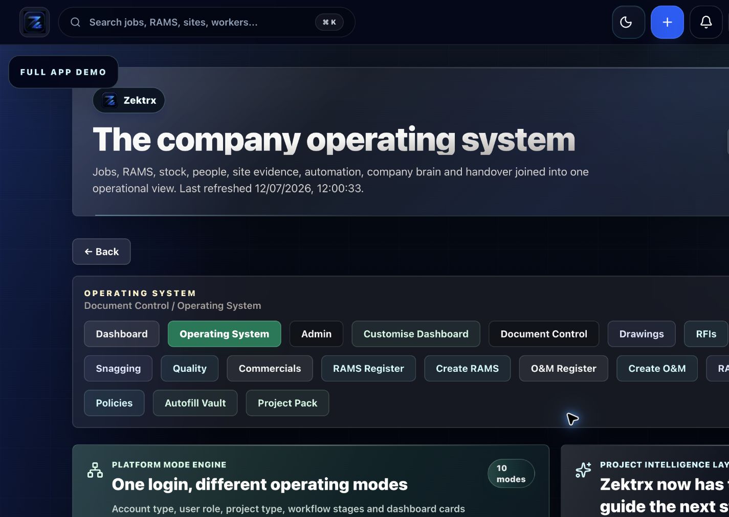
Task: Click the blue plus create button
Action: [667, 22]
